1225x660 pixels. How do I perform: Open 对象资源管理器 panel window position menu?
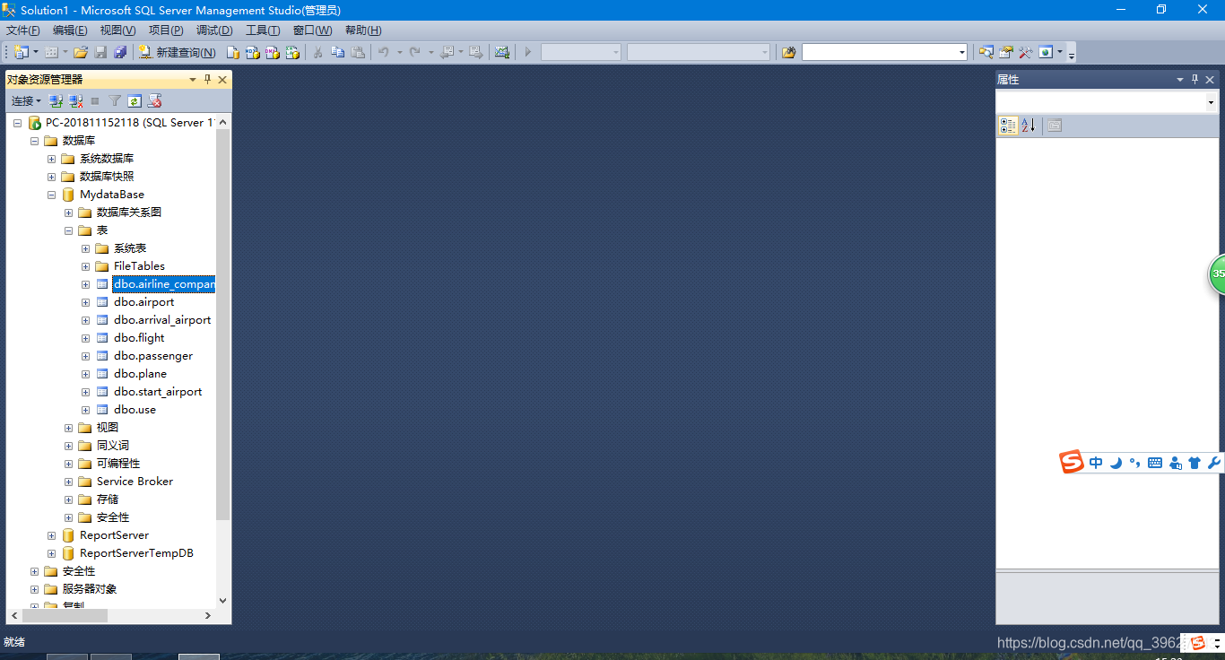[192, 79]
